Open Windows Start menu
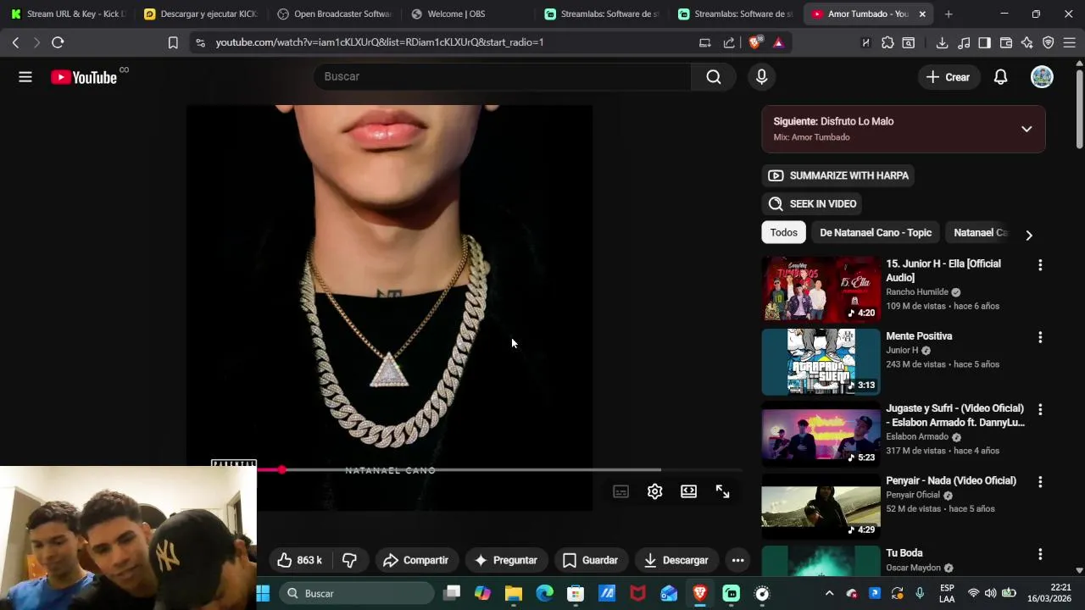Viewport: 1085px width, 610px height. coord(263,593)
